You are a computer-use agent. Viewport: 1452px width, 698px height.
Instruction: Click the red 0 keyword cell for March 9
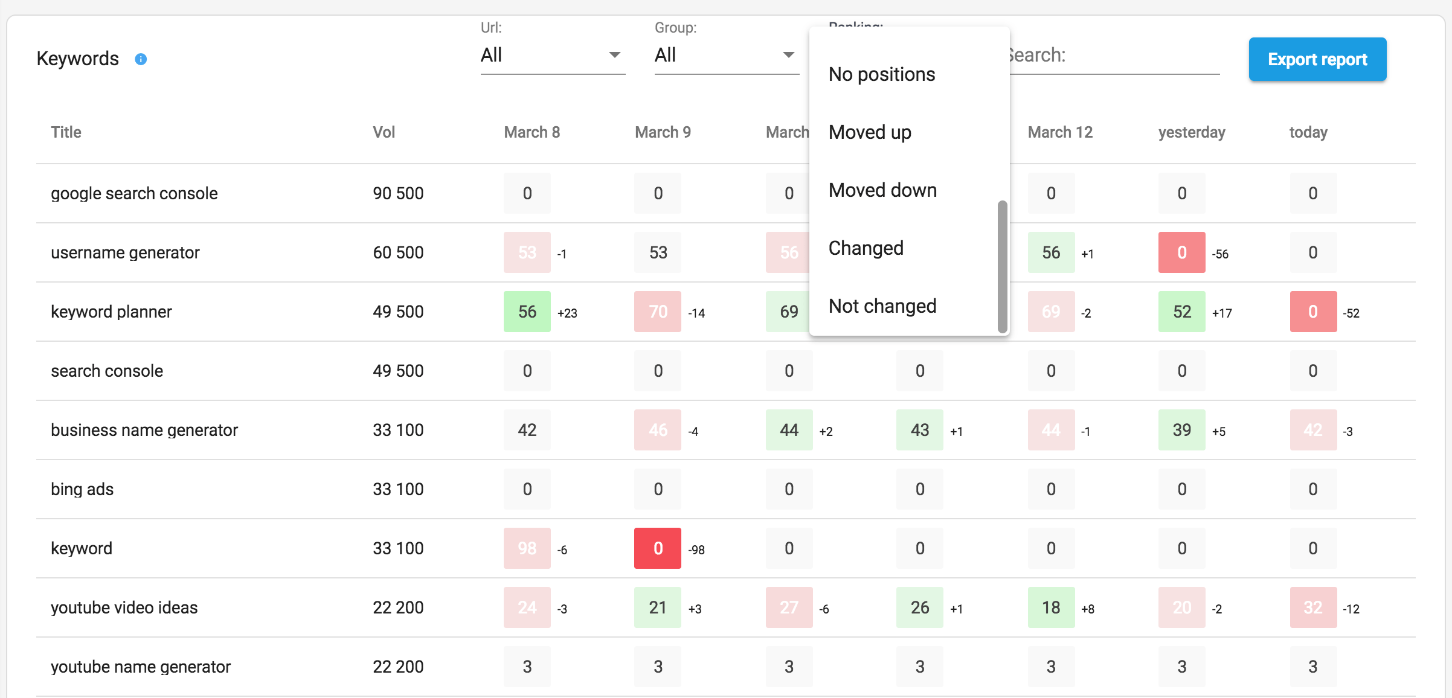pyautogui.click(x=658, y=548)
